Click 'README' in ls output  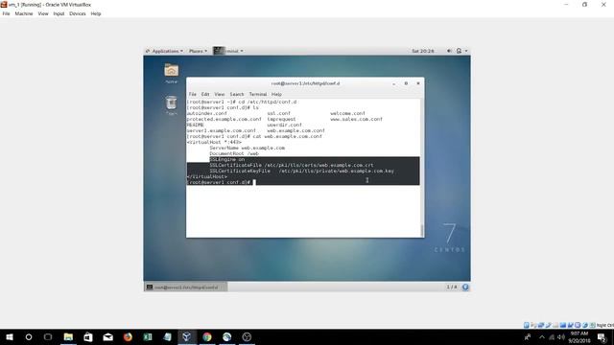[x=195, y=125]
